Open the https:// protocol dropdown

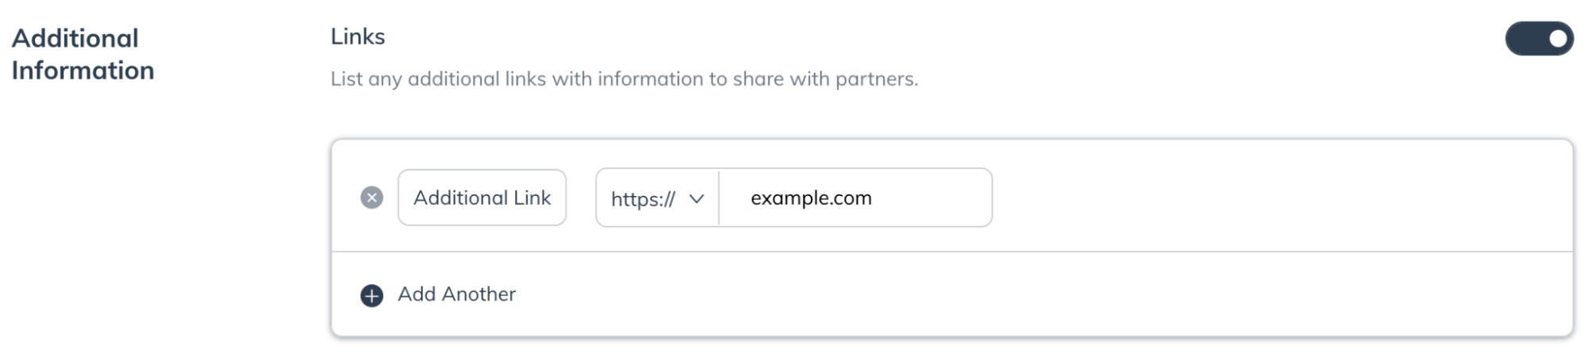(657, 198)
